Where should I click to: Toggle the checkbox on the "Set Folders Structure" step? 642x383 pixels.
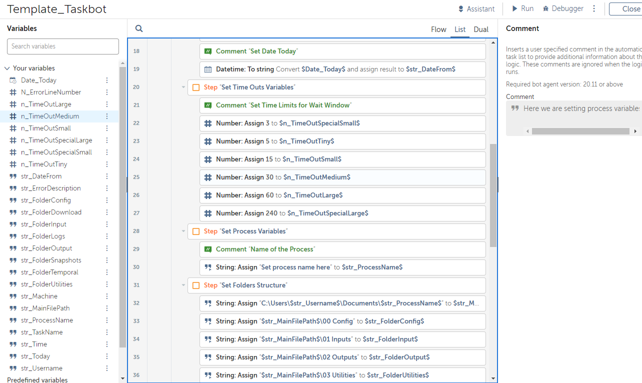tap(196, 285)
